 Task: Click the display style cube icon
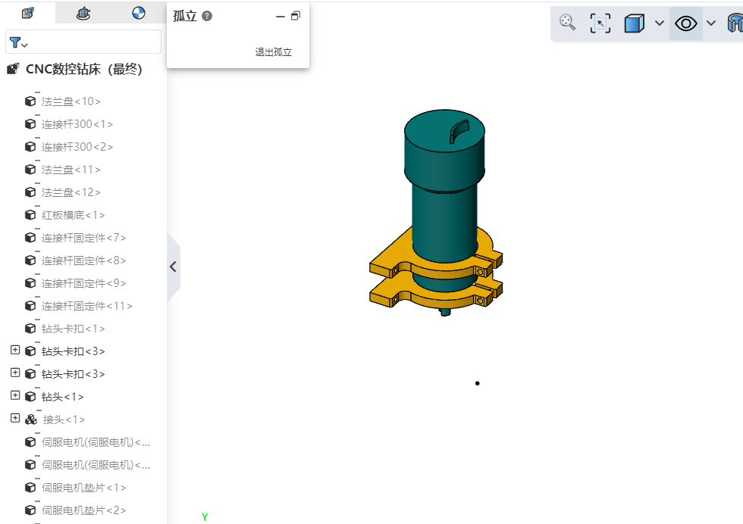point(634,23)
